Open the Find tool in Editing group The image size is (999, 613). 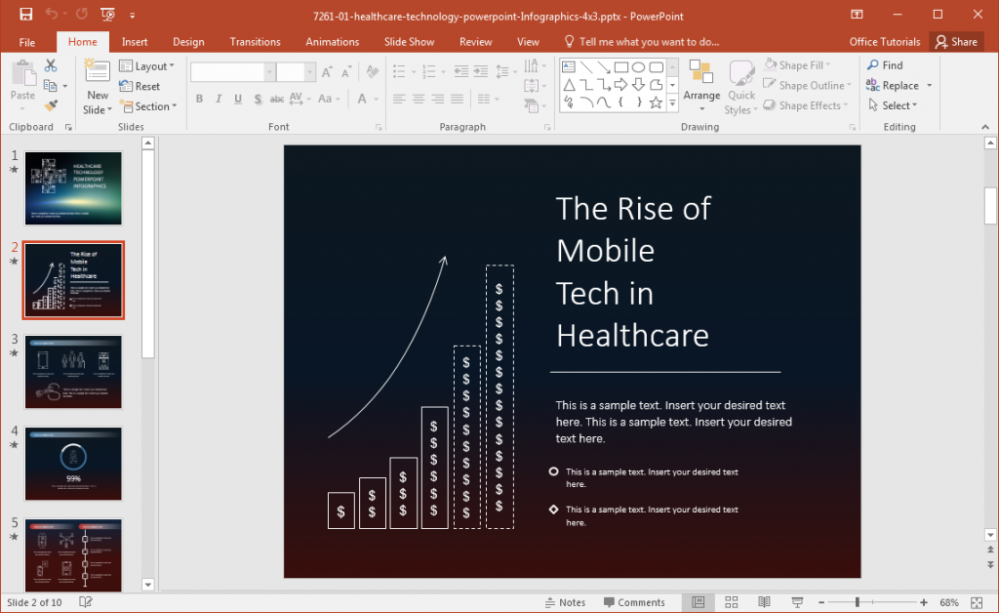point(891,64)
